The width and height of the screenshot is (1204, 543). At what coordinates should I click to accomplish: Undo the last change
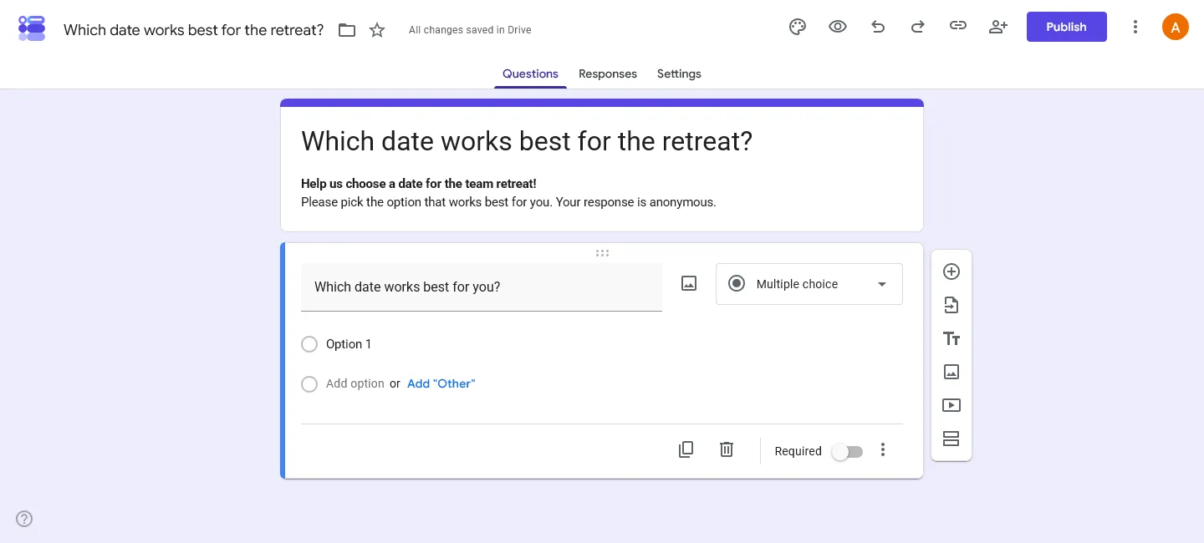[878, 27]
